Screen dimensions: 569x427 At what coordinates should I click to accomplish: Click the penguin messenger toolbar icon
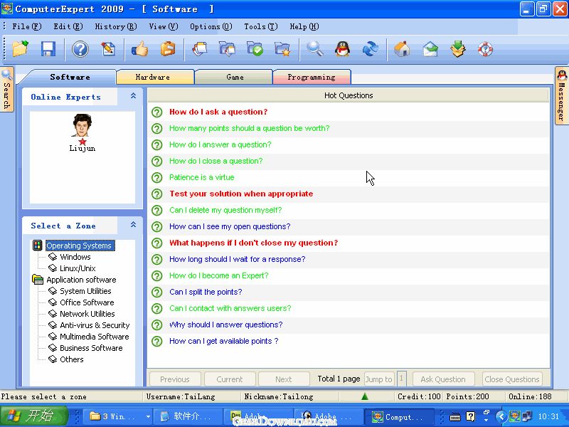(342, 48)
